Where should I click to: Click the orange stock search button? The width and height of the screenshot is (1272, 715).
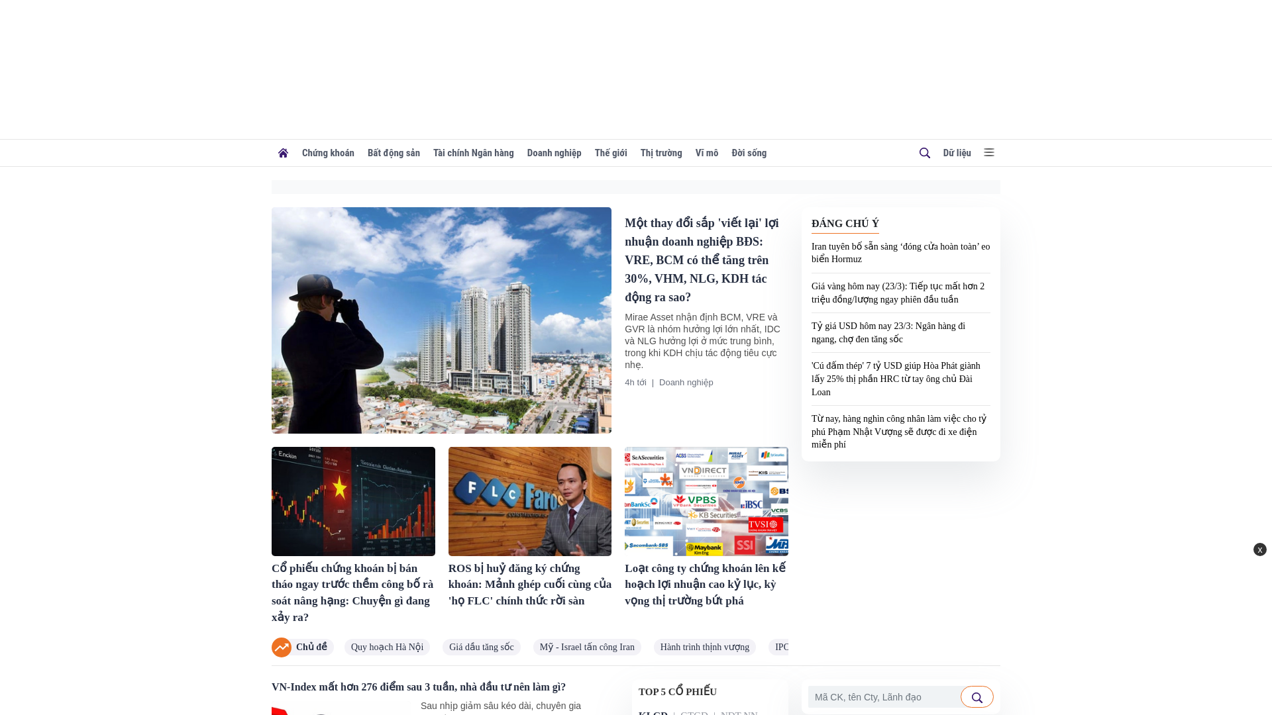click(x=977, y=697)
